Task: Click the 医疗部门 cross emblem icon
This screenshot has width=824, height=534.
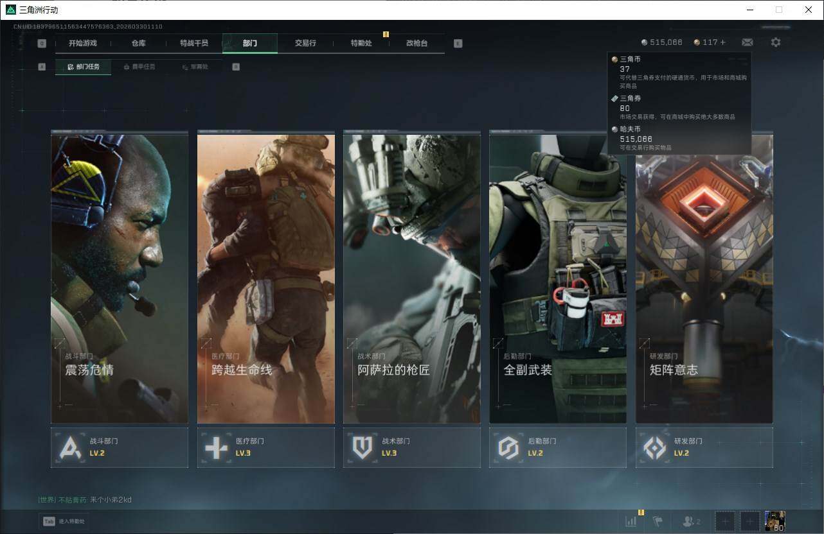Action: click(x=216, y=447)
